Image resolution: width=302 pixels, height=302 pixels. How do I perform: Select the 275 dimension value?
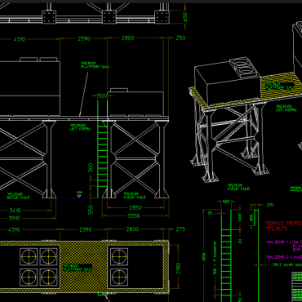[x=180, y=229]
